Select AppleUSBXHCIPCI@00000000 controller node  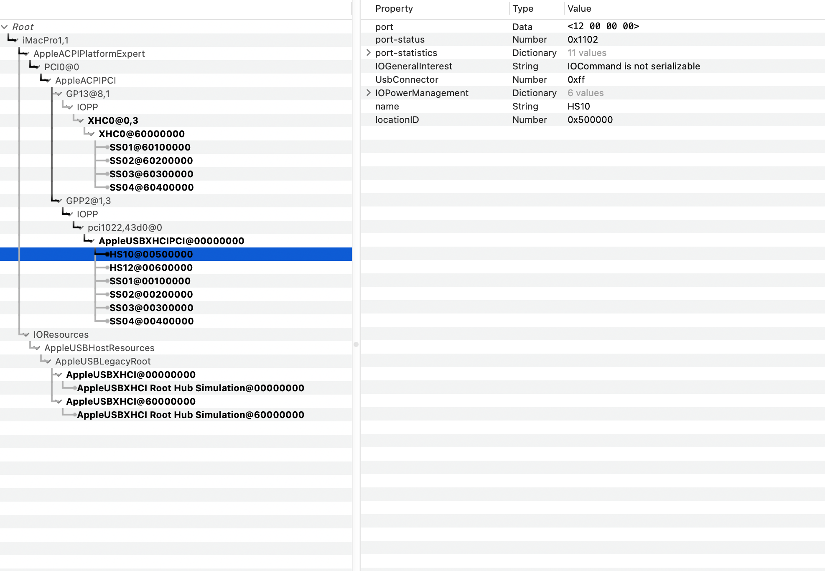tap(171, 241)
